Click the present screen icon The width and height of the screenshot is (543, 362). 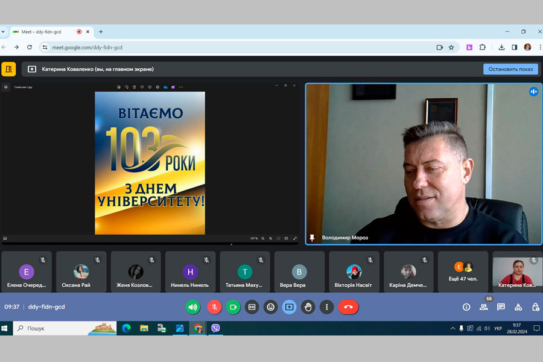coord(290,307)
